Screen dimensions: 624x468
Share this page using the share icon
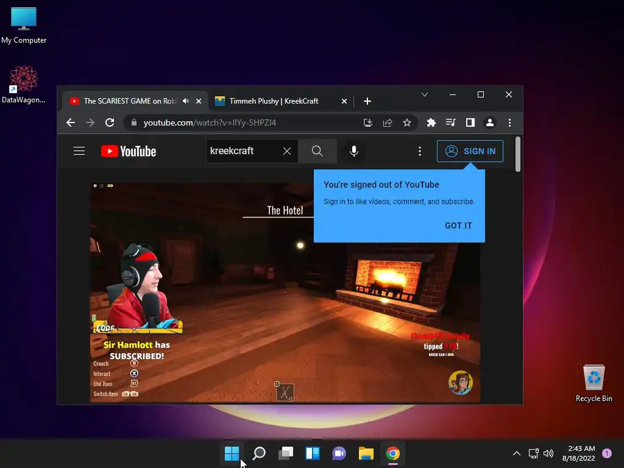coord(388,122)
